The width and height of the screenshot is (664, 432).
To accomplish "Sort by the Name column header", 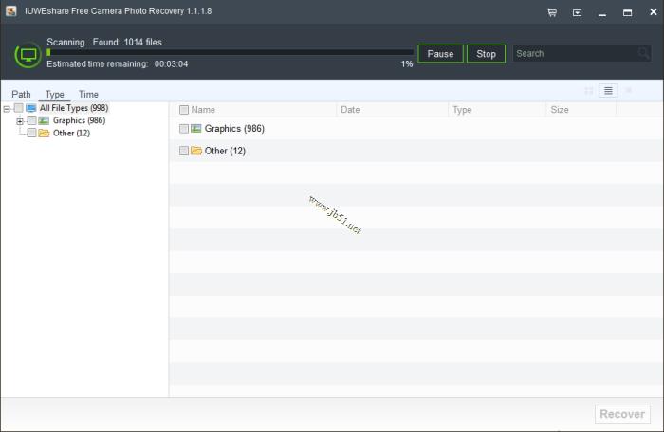I will pos(203,110).
